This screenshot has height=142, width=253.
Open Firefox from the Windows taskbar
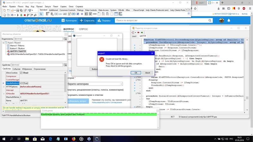[x=73, y=138]
